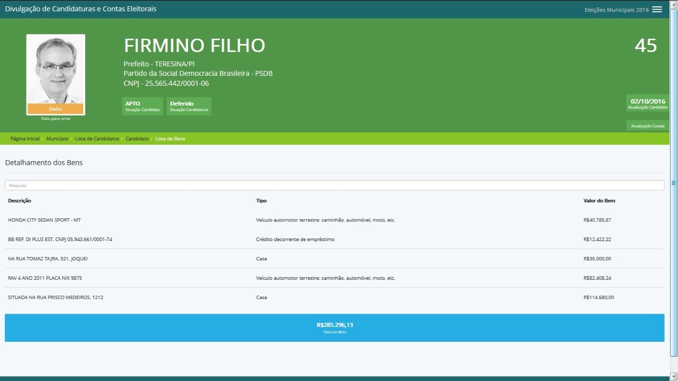The height and width of the screenshot is (381, 678).
Task: Click Partido da Social Democracia Brasileira - PSDB
Action: point(198,74)
